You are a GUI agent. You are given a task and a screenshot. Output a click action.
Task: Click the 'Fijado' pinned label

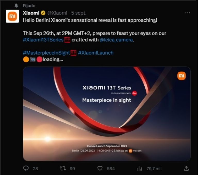29,6
